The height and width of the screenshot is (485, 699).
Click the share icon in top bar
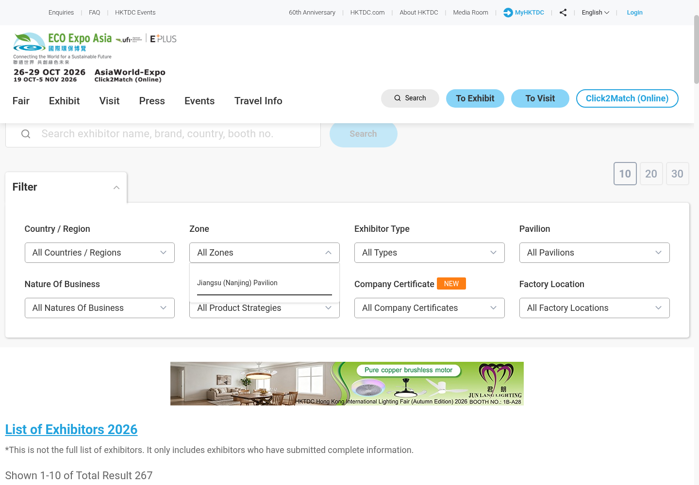tap(563, 13)
